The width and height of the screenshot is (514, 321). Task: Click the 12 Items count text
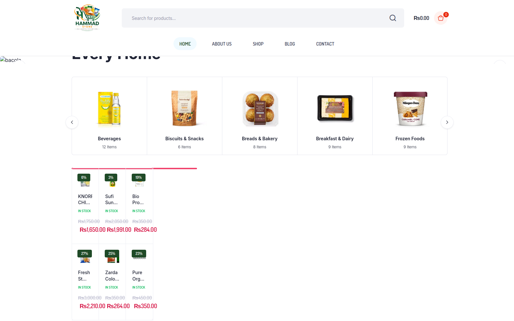click(109, 147)
